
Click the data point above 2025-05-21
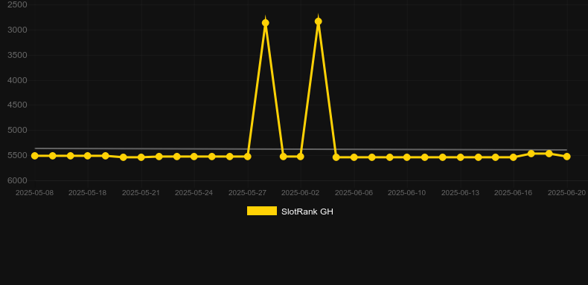pos(141,157)
